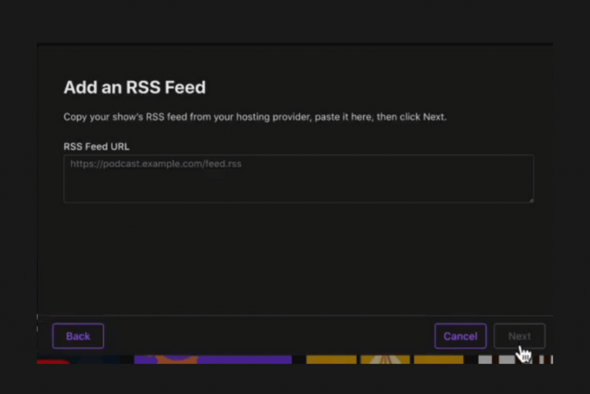Click the "Add an RSS Feed" heading

click(134, 88)
